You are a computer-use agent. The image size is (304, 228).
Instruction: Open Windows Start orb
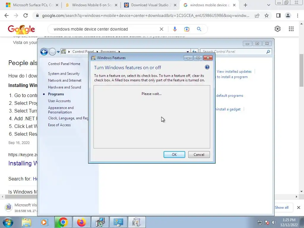coord(8,222)
